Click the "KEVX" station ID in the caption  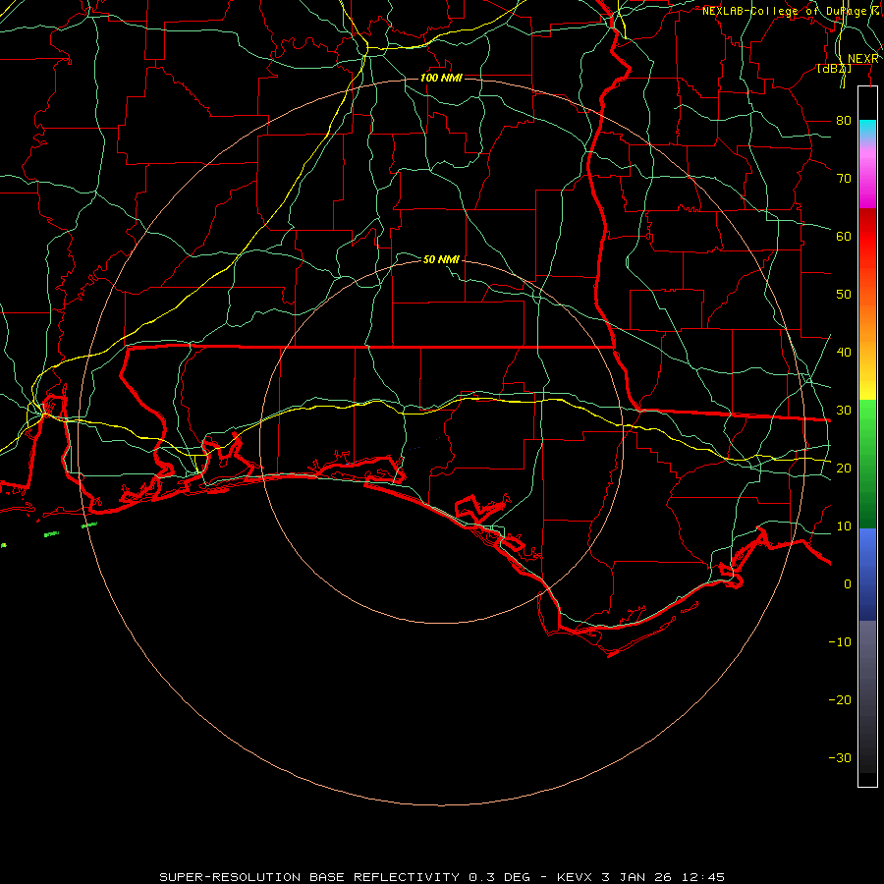coord(575,877)
